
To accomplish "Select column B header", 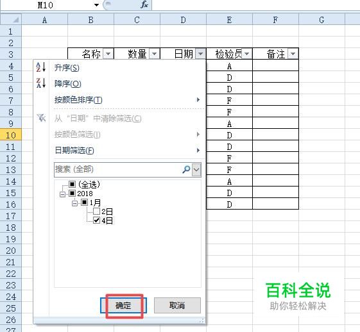I will pos(90,19).
